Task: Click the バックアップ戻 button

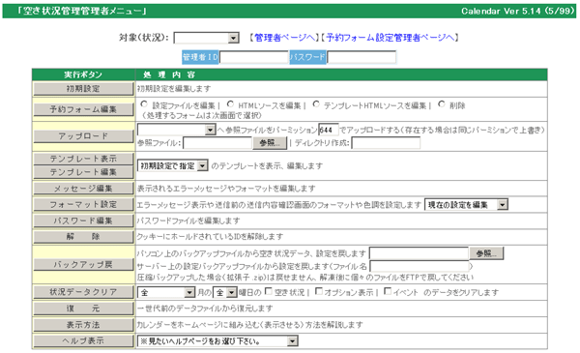Action: tap(83, 265)
